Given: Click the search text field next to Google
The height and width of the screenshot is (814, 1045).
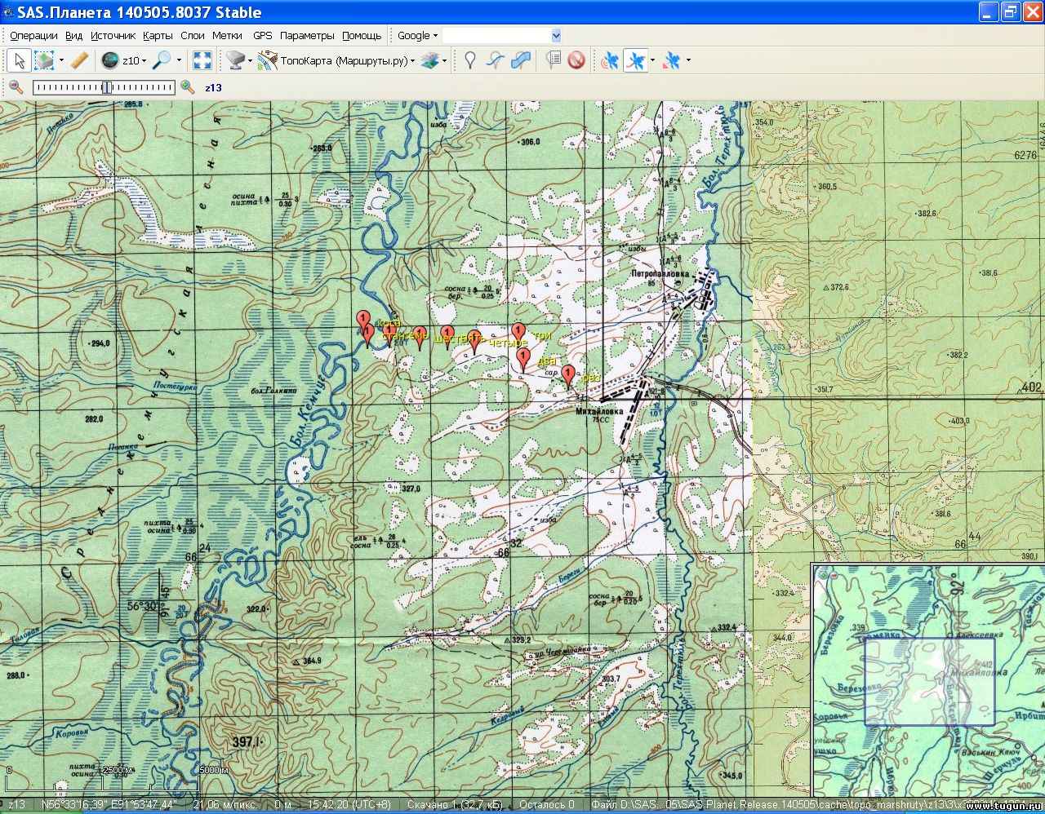Looking at the screenshot, I should tap(496, 36).
